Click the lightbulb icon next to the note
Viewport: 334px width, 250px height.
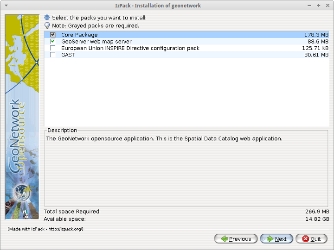coord(47,25)
